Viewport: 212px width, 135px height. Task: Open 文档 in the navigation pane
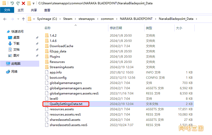16,50
